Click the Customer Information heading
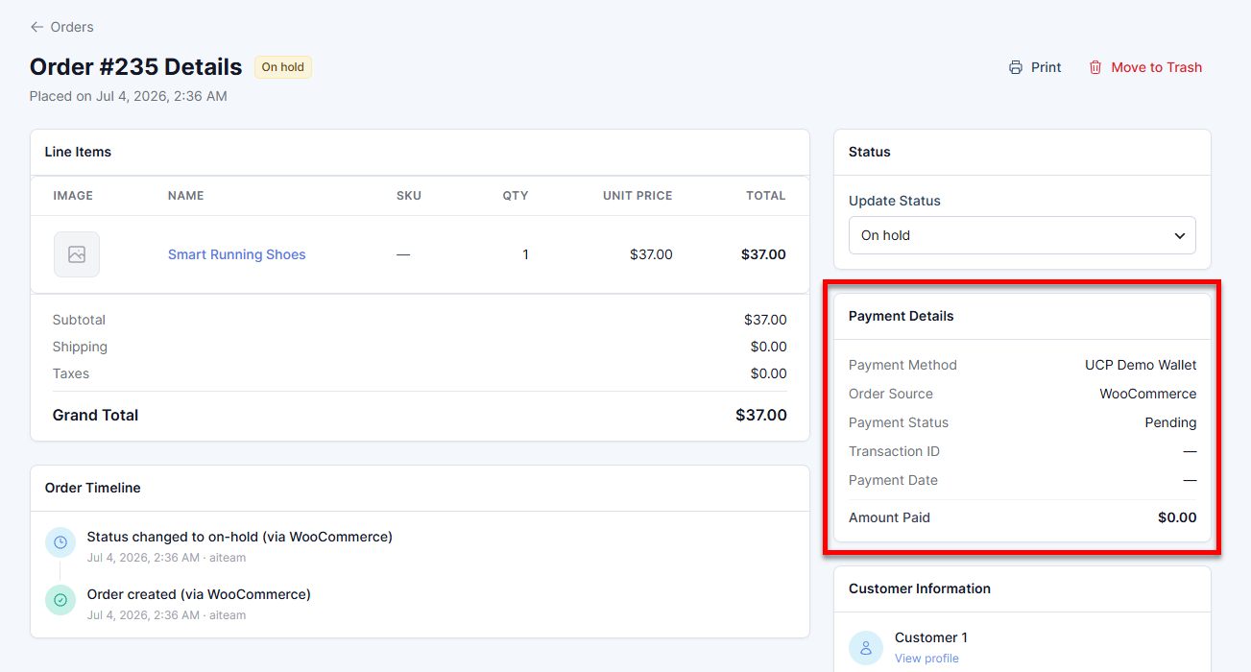Image resolution: width=1251 pixels, height=672 pixels. 920,588
